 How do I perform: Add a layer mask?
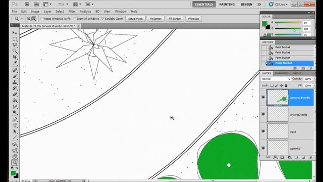click(282, 157)
